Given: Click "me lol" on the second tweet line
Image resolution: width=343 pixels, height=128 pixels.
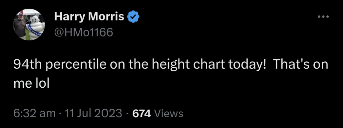Looking at the screenshot, I should (x=31, y=83).
